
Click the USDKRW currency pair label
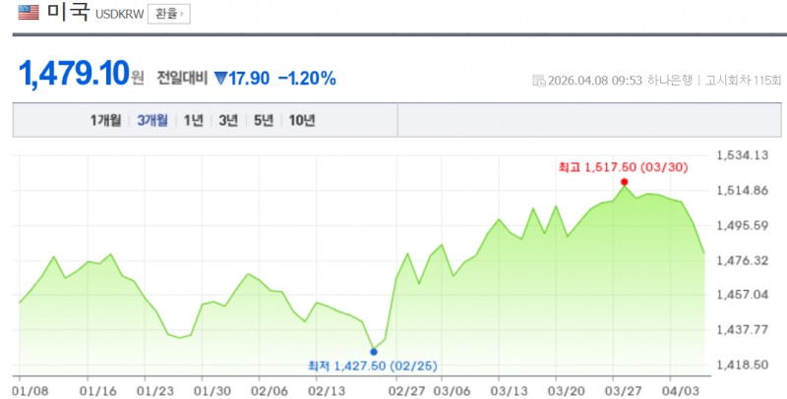click(119, 15)
